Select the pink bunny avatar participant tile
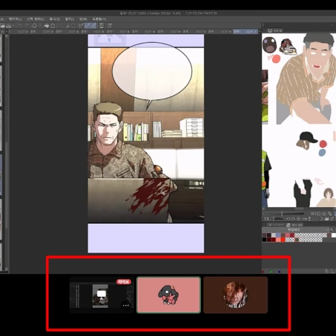This screenshot has height=336, width=336. coord(169,295)
